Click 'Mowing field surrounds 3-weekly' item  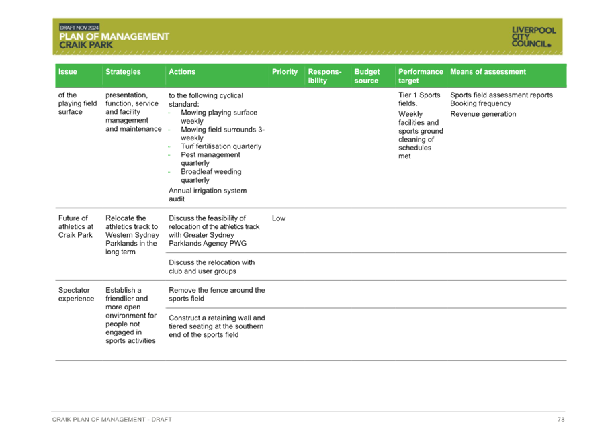[x=222, y=134]
